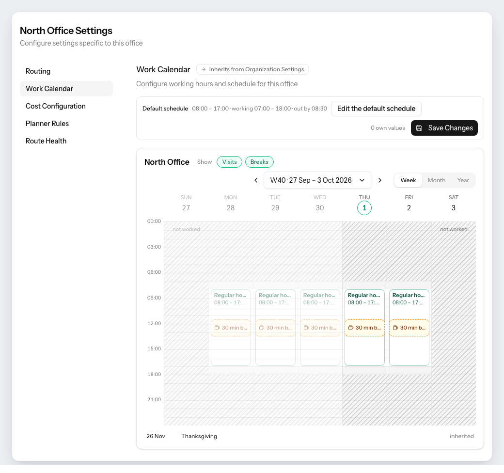Select Sunday 27 column header
The height and width of the screenshot is (473, 504).
(x=186, y=204)
